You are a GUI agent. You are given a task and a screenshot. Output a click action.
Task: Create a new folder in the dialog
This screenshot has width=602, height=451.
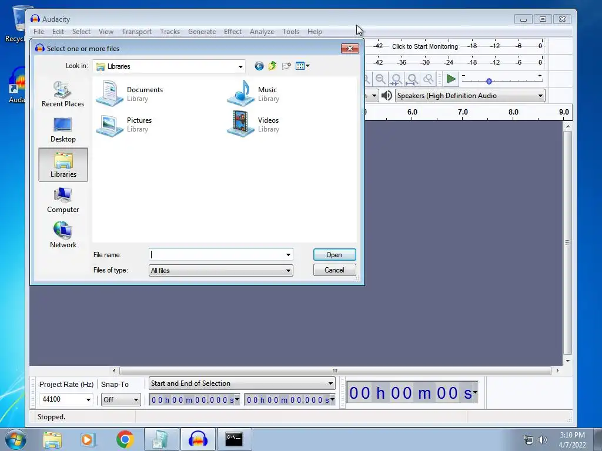[286, 66]
